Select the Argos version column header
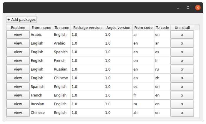The height and width of the screenshot is (124, 206). (x=118, y=28)
